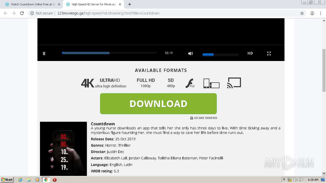Open the media player taskbar icon
Screen dimensions: 326x183
coord(37,180)
